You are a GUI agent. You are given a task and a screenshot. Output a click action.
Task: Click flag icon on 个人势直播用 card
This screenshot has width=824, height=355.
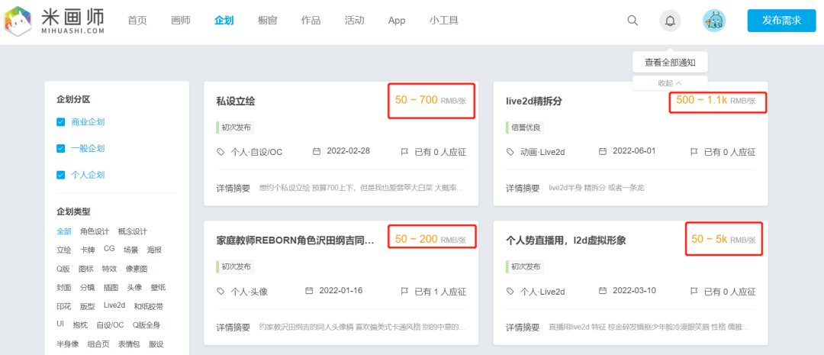tap(694, 291)
